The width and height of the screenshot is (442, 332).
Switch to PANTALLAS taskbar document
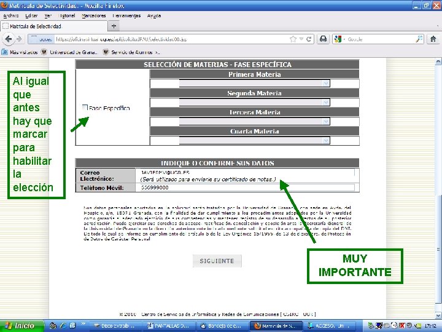coord(169,326)
